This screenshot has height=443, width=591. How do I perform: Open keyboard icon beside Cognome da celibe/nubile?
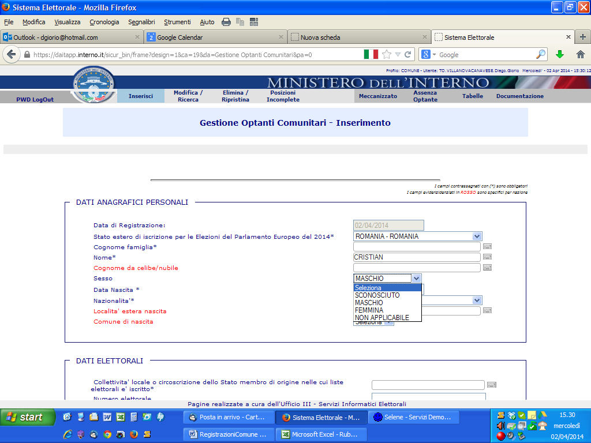click(x=487, y=268)
